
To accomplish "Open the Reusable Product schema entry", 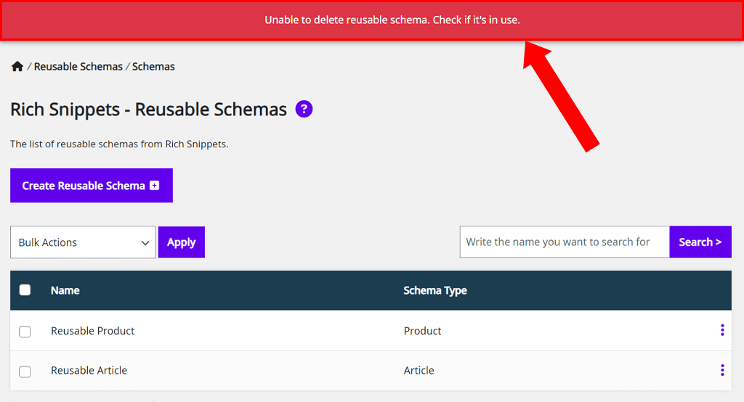I will coord(92,330).
